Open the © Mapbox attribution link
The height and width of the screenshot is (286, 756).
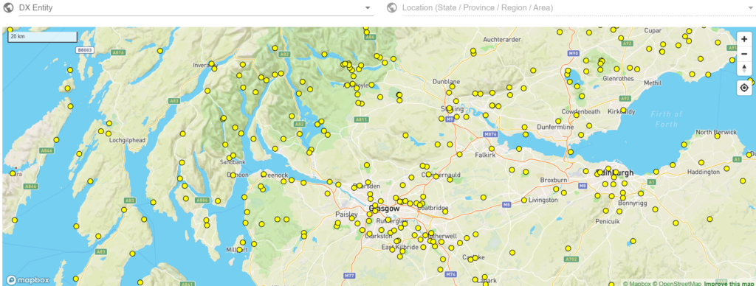click(x=636, y=284)
